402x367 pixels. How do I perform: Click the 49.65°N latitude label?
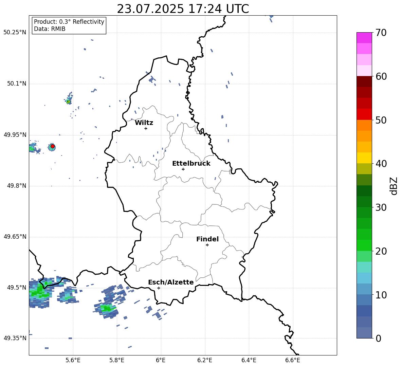15,237
